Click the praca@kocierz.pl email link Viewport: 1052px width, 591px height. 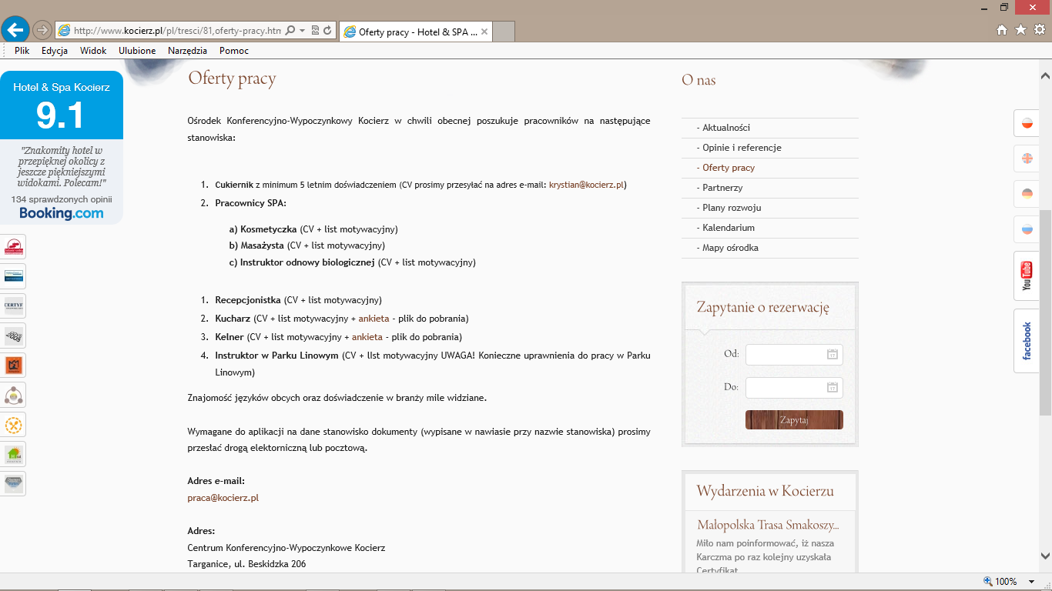tap(223, 498)
